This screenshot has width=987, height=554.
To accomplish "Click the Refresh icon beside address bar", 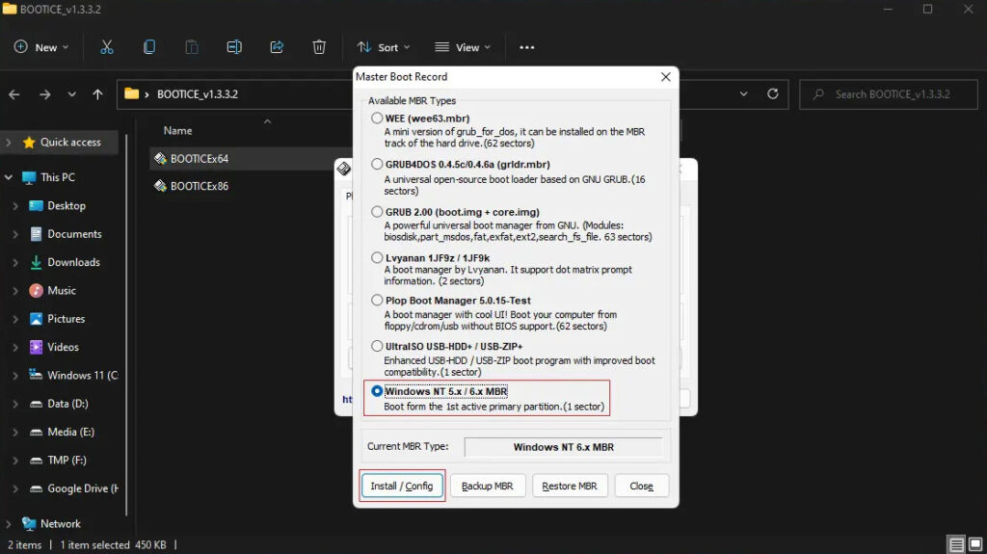I will tap(772, 94).
